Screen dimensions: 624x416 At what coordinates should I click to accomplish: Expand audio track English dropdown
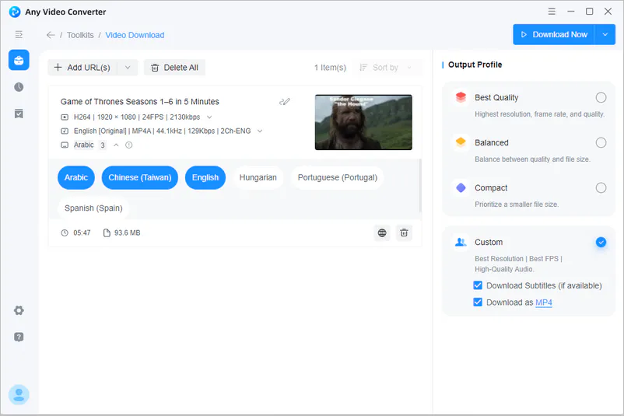point(260,131)
